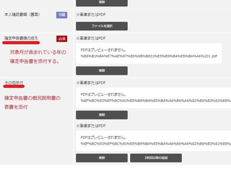The image size is (231, 172).
Task: Delete the first その他添付 PDF file
Action: [x=102, y=115]
